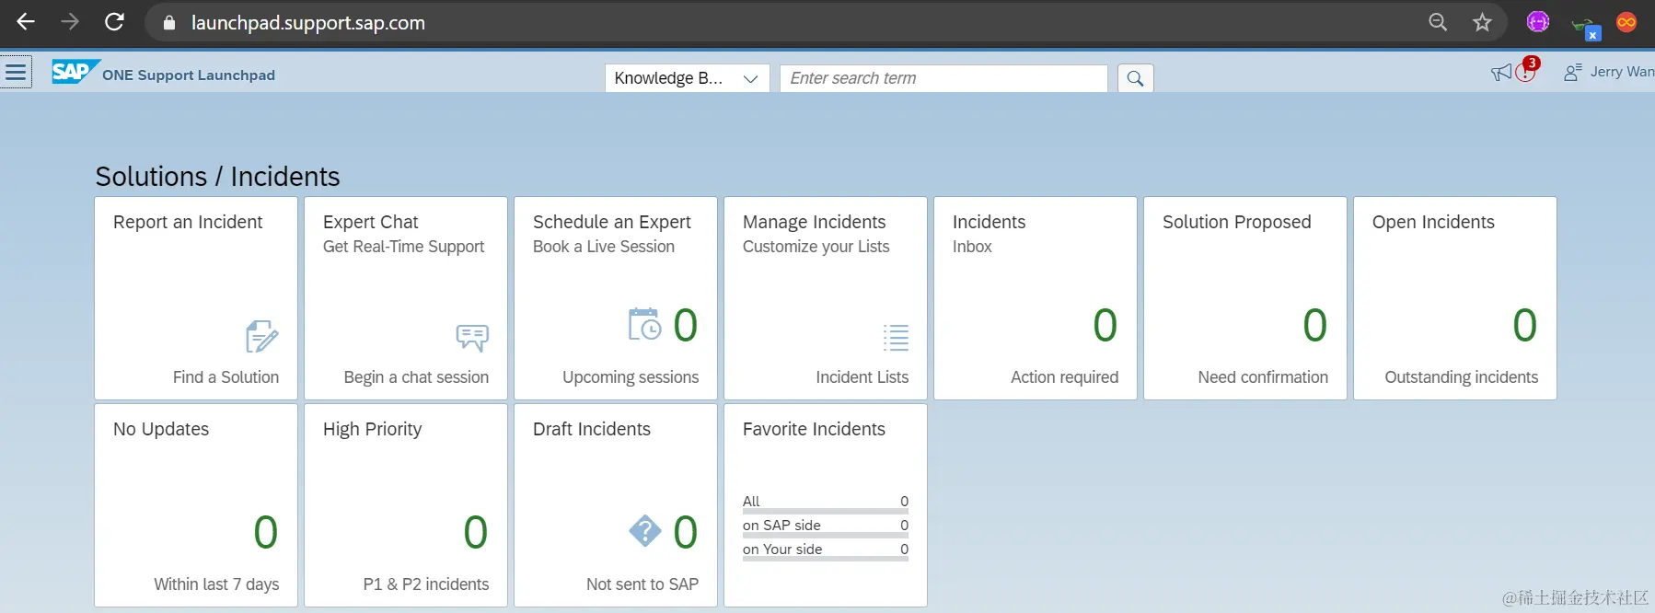Click 'Customize your Lists' subtitle
Image resolution: width=1655 pixels, height=613 pixels.
pos(816,247)
